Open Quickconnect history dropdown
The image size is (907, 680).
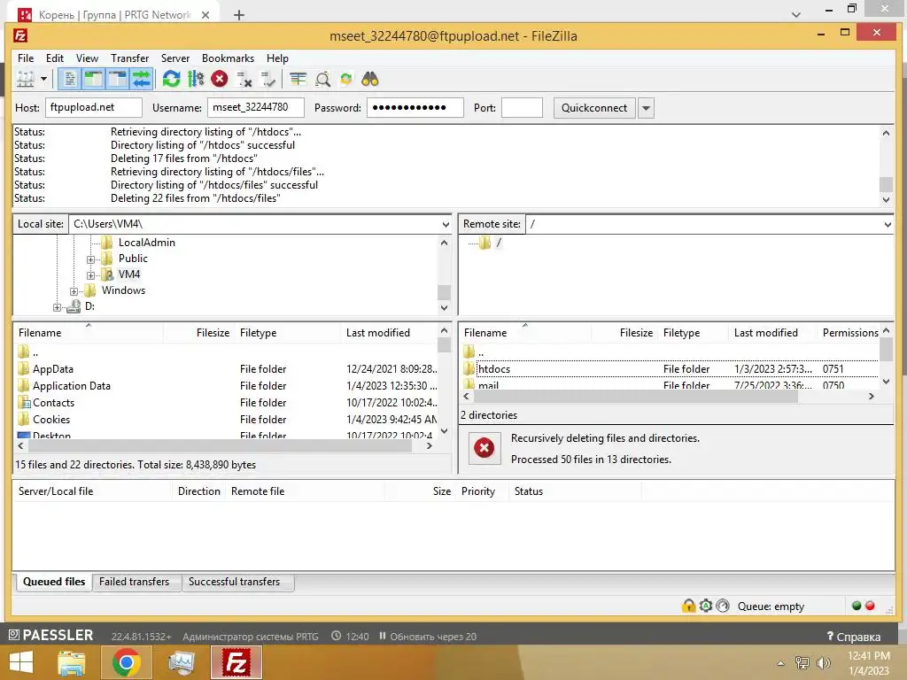point(646,108)
